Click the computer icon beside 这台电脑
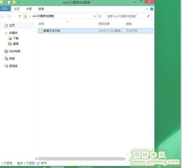Screen dimensions: 182x168 click(6, 51)
